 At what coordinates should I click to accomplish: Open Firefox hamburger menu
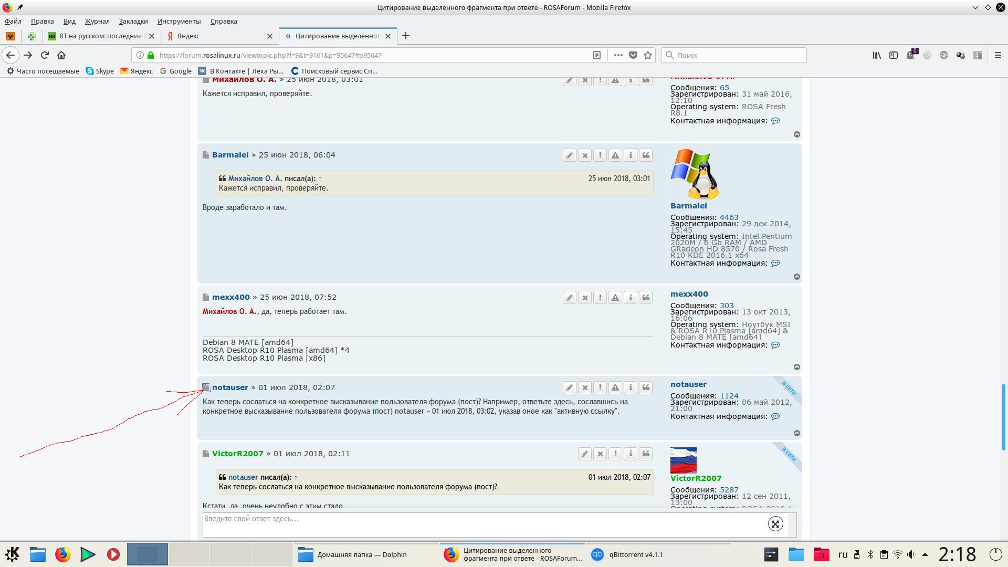998,55
